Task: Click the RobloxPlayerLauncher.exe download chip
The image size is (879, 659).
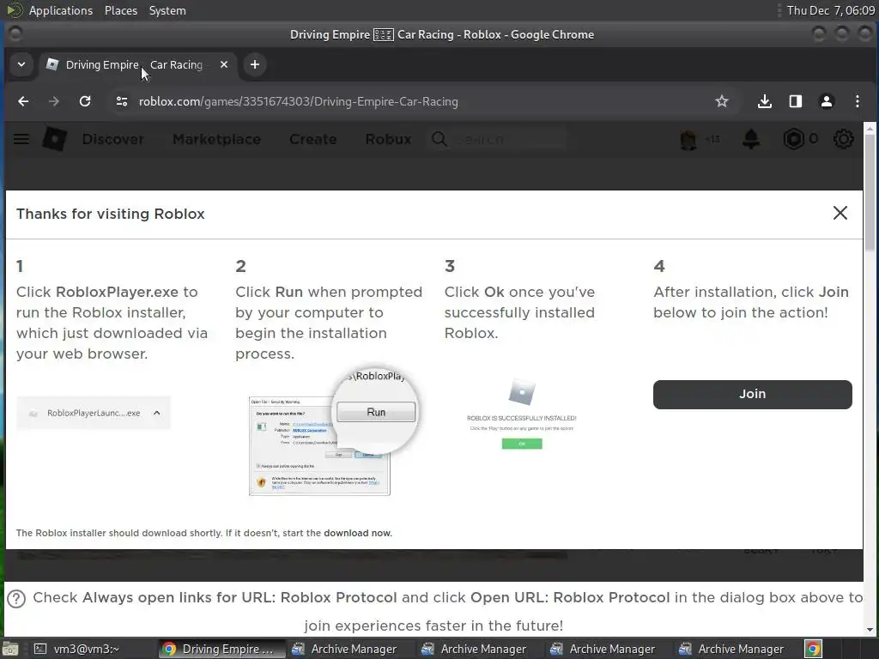Action: coord(94,413)
